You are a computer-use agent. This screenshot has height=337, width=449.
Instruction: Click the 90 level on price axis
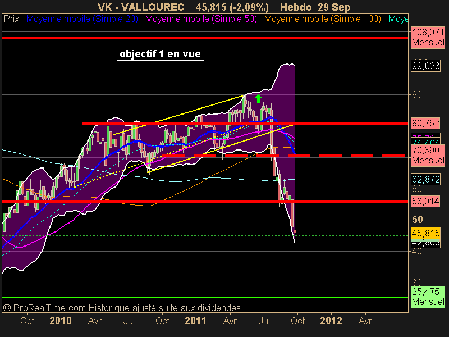point(416,94)
